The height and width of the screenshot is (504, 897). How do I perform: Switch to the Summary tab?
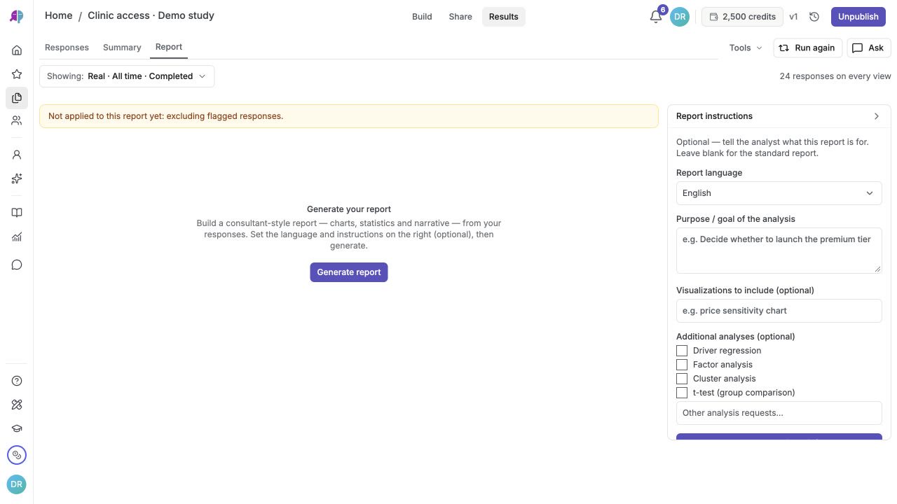tap(122, 48)
